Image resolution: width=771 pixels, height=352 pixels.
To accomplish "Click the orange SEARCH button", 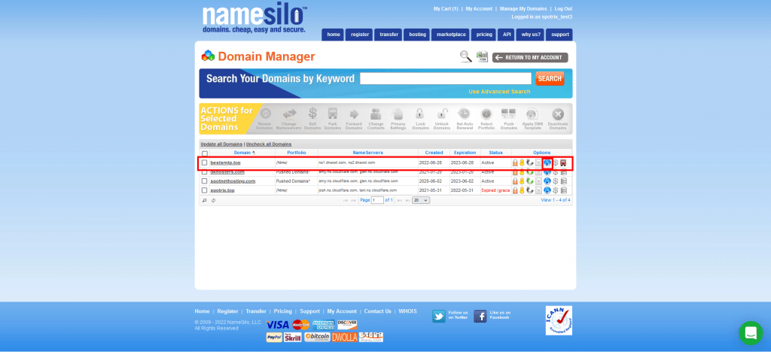I will pyautogui.click(x=550, y=78).
